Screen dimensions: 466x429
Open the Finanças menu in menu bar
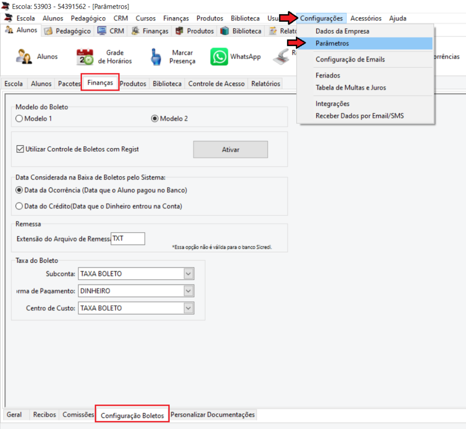176,18
